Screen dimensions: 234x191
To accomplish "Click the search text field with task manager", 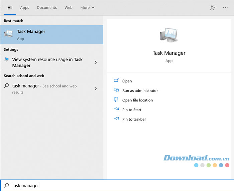I will 117,185.
